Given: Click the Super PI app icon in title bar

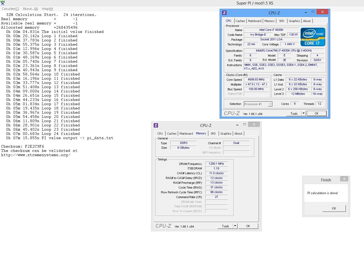Looking at the screenshot, I should point(3,3).
